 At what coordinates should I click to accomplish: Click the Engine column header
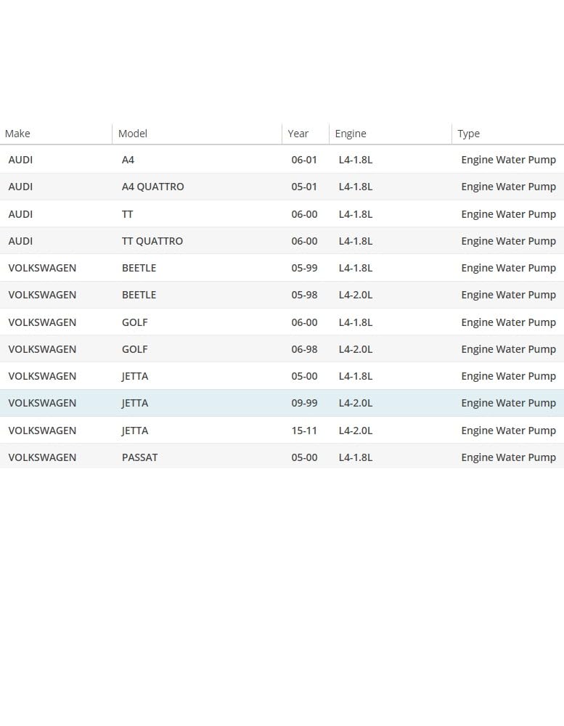coord(351,134)
